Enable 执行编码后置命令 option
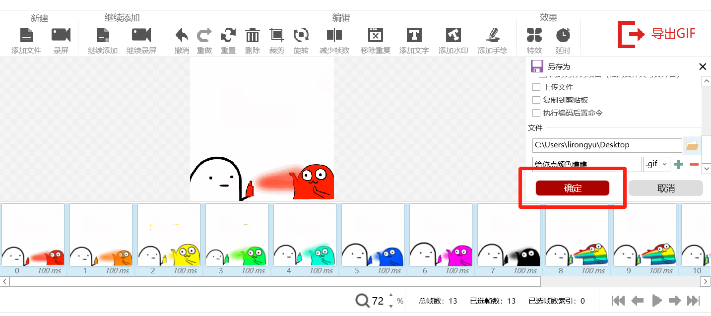Viewport: 711px width, 316px height. [x=536, y=113]
